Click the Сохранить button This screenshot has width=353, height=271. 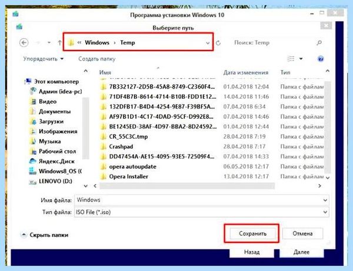click(x=252, y=233)
